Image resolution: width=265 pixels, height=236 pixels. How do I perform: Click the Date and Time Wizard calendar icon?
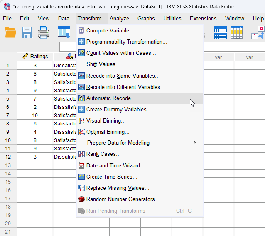(81, 165)
